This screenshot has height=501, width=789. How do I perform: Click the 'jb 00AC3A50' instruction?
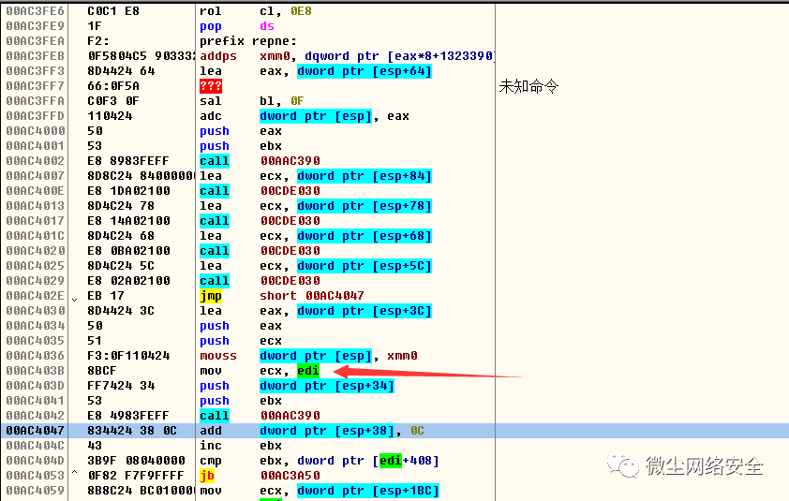tap(260, 476)
